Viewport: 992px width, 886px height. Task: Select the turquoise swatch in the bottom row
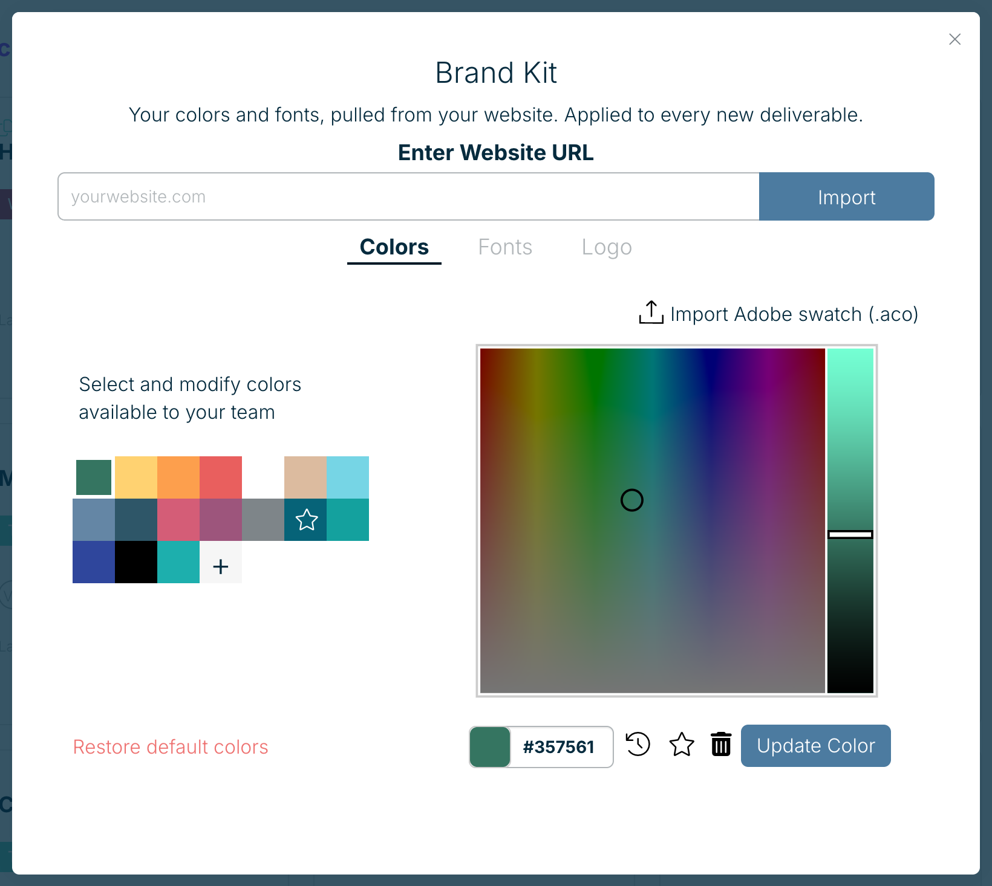pos(178,562)
